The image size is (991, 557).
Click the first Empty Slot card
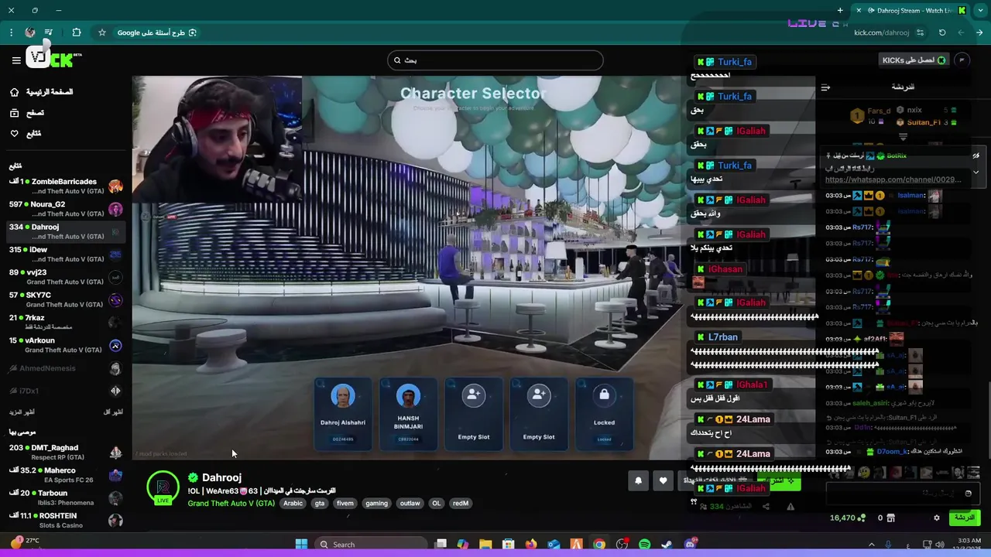pyautogui.click(x=473, y=415)
